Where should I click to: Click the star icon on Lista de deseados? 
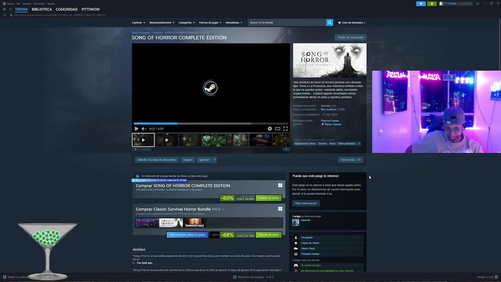(339, 23)
